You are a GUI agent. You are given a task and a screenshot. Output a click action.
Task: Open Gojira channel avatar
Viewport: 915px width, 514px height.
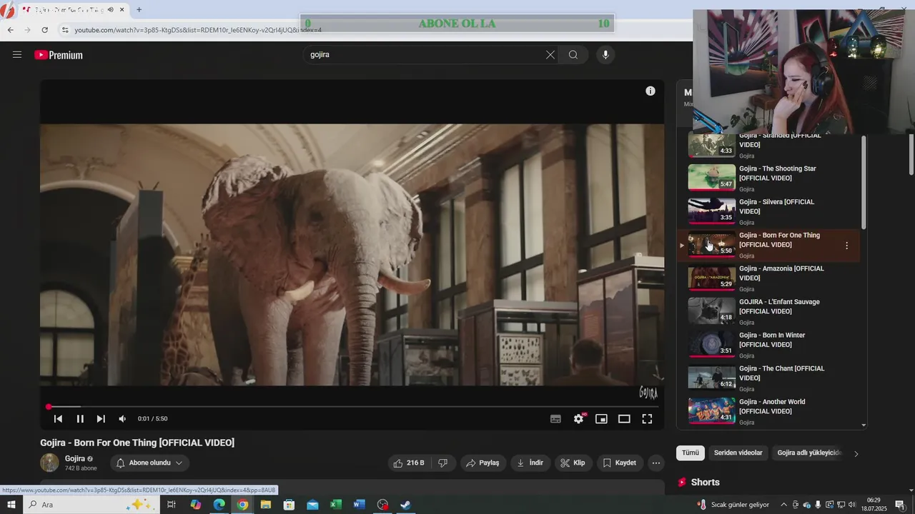coord(49,463)
